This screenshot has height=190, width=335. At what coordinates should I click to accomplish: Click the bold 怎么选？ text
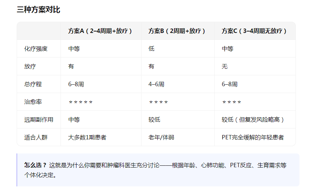36,165
